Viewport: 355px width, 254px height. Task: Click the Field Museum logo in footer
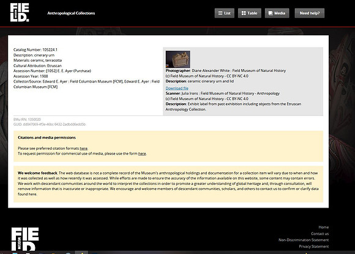pos(25,239)
